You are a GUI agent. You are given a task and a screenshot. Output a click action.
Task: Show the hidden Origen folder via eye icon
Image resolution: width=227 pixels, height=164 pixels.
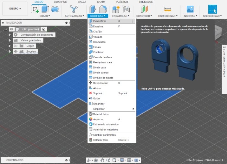[16, 46]
